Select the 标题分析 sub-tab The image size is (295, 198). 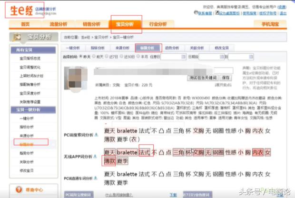147,48
